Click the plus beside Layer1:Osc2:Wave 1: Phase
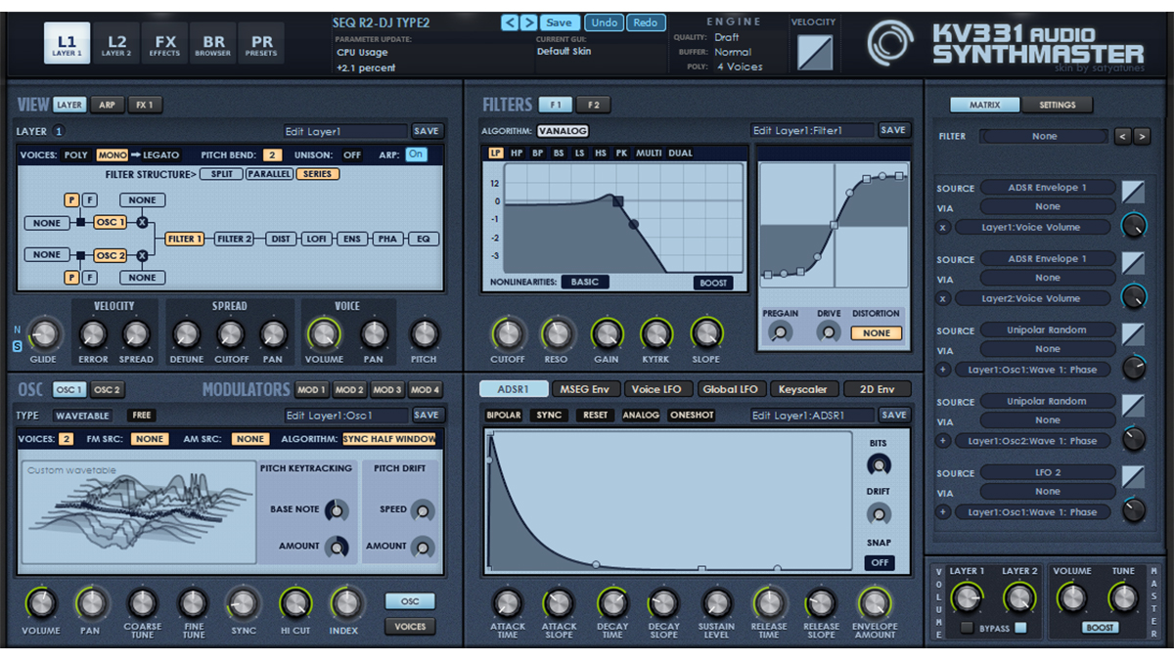 tap(943, 441)
